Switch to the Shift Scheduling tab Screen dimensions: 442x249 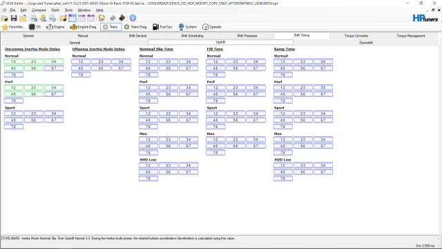(x=192, y=35)
